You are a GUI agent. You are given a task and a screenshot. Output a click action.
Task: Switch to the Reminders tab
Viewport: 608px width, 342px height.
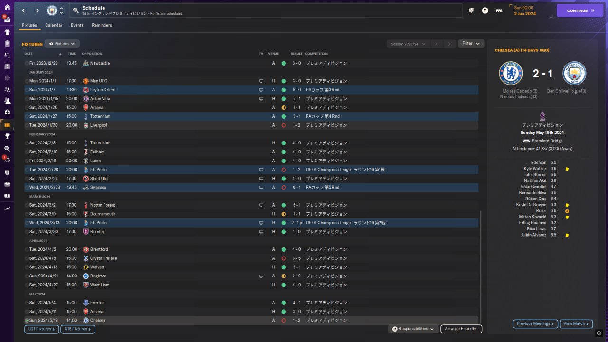(102, 25)
